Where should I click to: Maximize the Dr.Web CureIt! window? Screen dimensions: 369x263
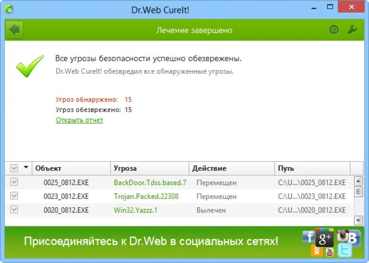tap(330, 7)
